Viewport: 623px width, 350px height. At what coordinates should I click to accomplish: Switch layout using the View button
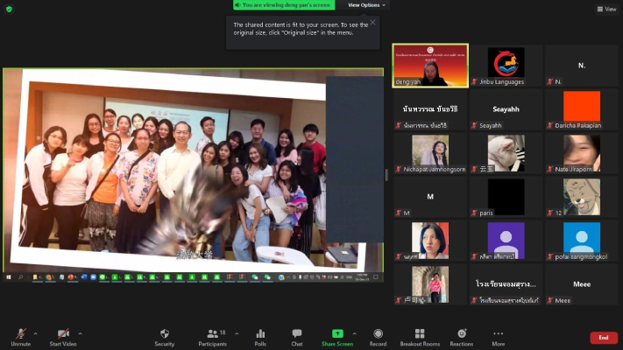[606, 9]
